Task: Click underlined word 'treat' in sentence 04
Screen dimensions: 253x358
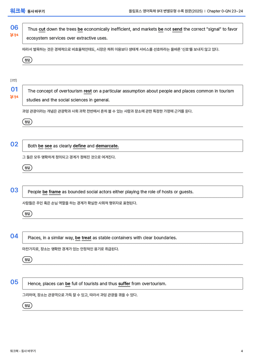Action: (x=86, y=238)
